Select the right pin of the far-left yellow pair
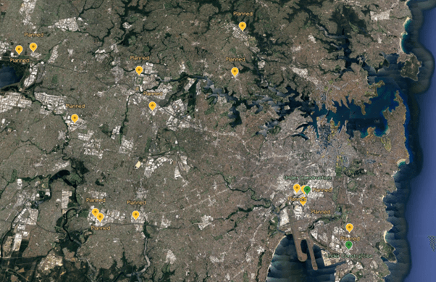The height and width of the screenshot is (282, 436). pyautogui.click(x=33, y=47)
